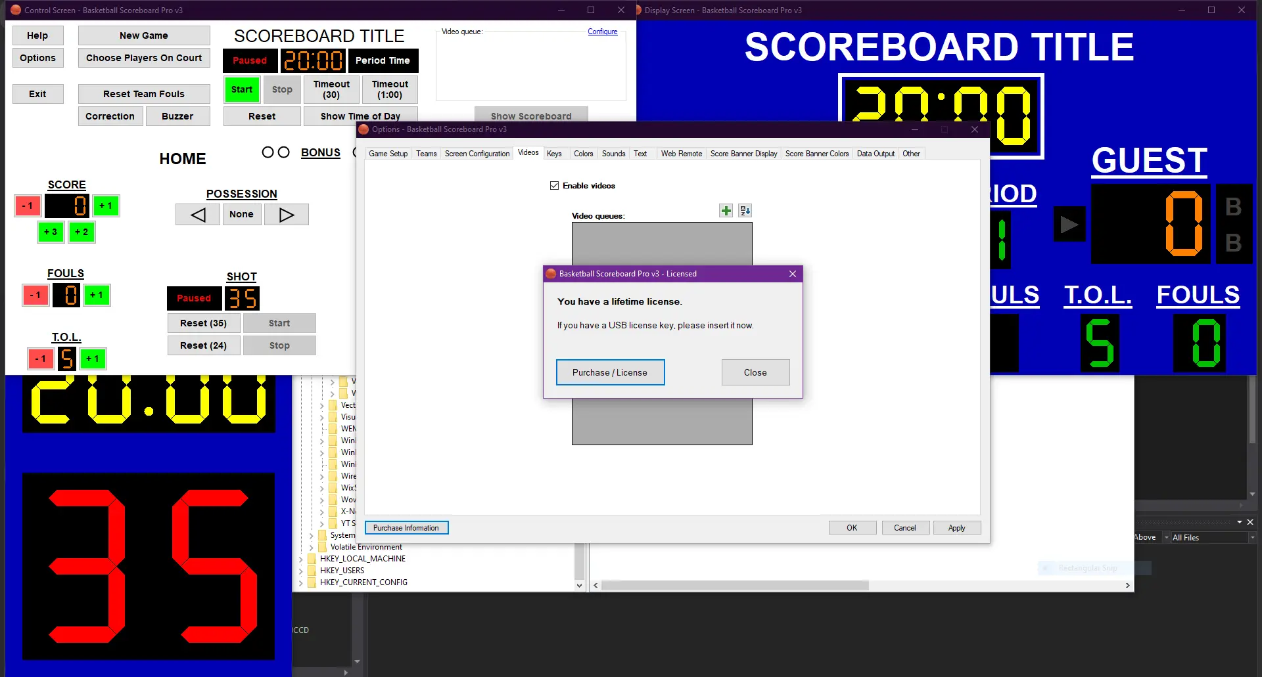Viewport: 1262px width, 677px height.
Task: Switch to the Game Setup tab
Action: (x=388, y=154)
